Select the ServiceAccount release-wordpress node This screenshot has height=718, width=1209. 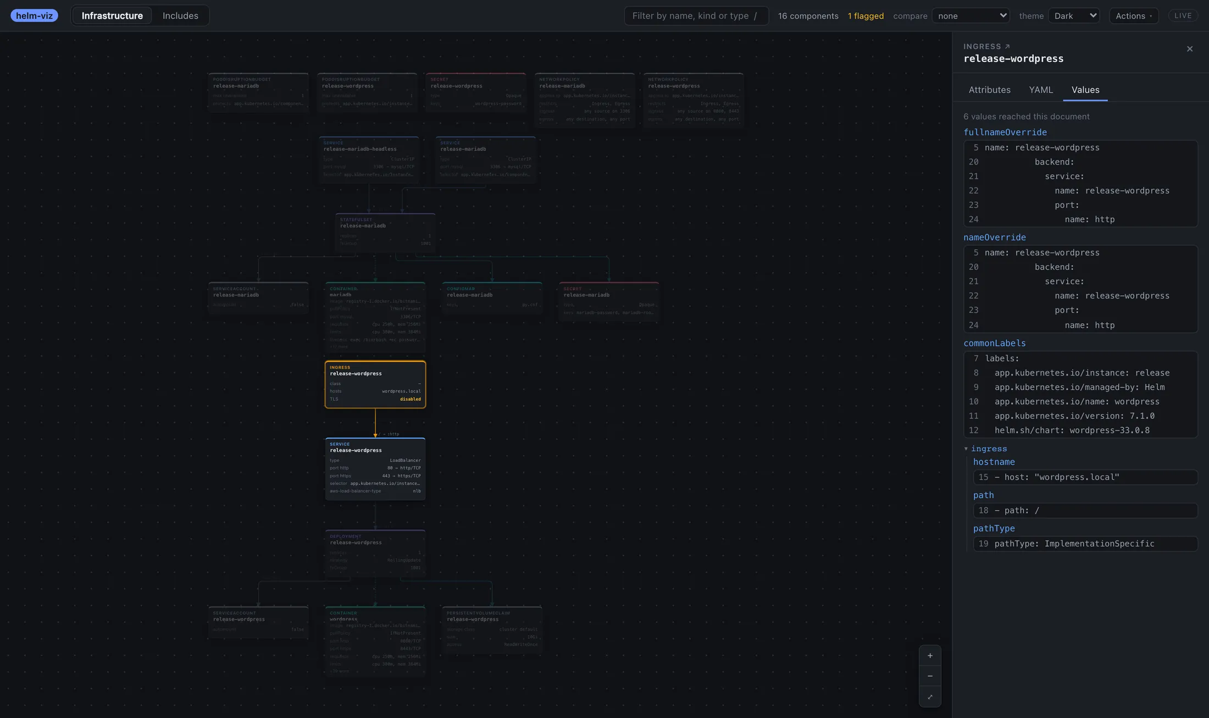[x=258, y=622]
